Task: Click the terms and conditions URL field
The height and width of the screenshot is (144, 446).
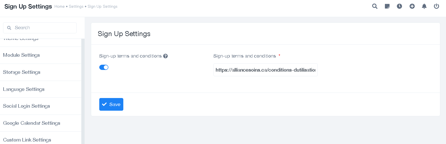Action: 265,70
